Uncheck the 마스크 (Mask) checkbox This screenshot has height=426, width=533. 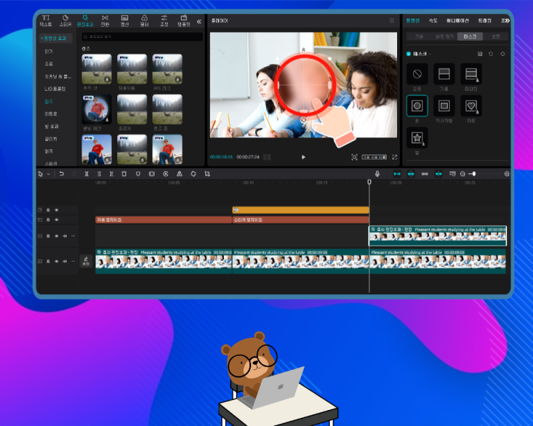409,53
